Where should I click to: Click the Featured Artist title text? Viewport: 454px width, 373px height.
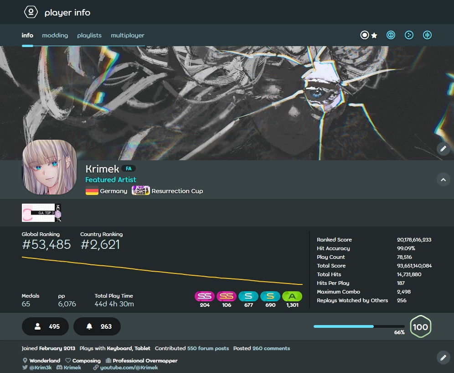click(x=111, y=179)
